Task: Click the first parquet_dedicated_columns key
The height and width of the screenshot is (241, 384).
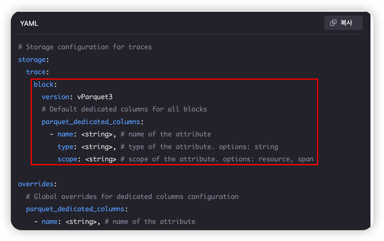Action: point(91,122)
